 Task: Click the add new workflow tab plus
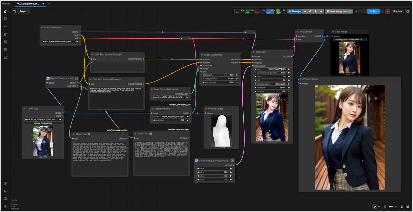tap(49, 4)
